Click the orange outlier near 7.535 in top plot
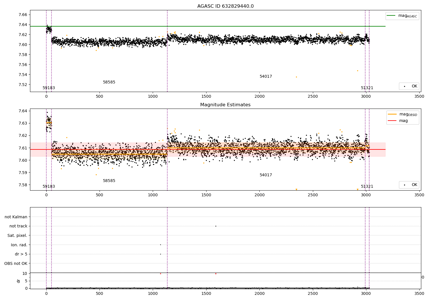 (x=296, y=77)
